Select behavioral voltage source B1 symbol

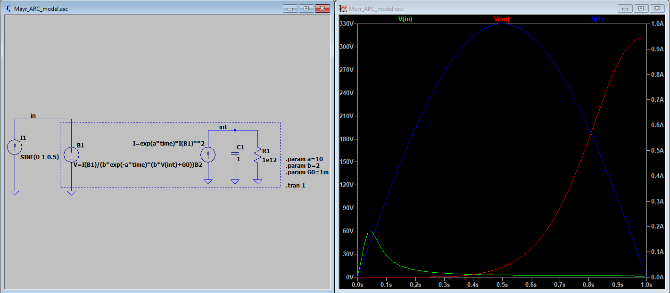[x=71, y=155]
